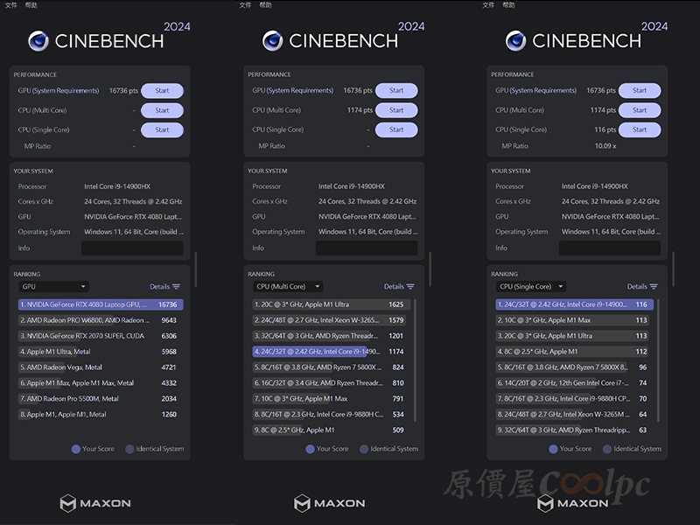The image size is (700, 525).
Task: Select the Intel Core i9-9880H 534 row
Action: coord(331,414)
